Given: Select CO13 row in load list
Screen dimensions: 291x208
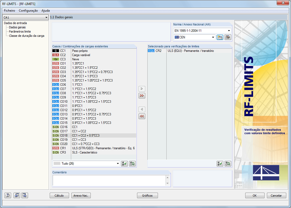Looking at the screenshot, I should [94, 114].
